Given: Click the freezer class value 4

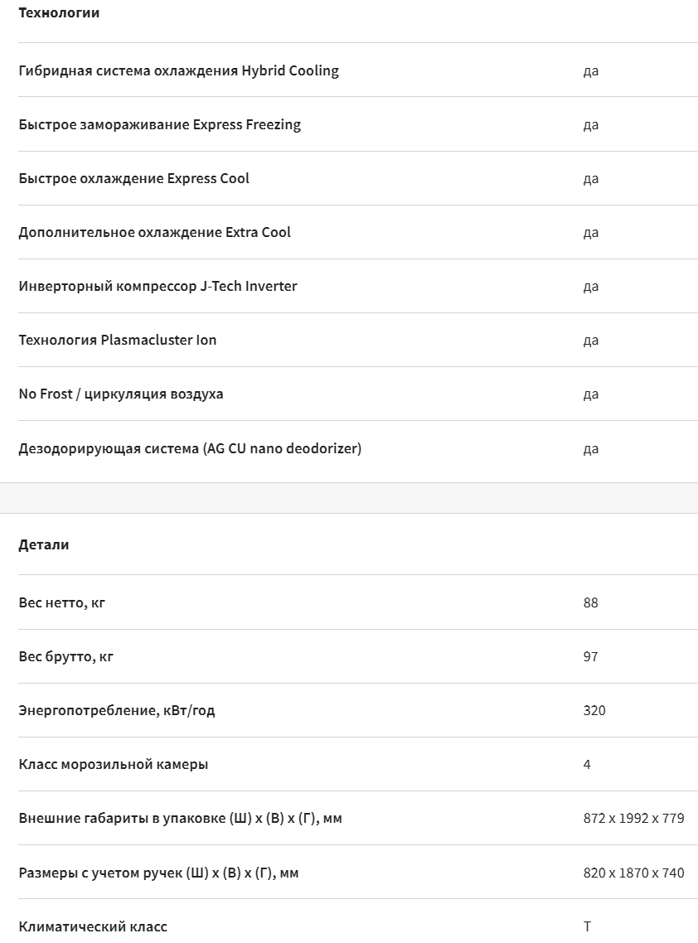Looking at the screenshot, I should tap(587, 764).
